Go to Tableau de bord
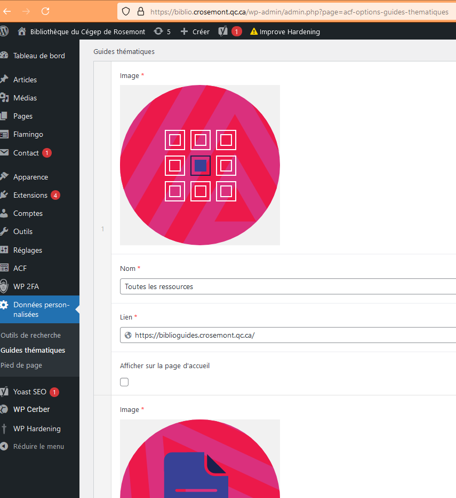Image resolution: width=456 pixels, height=498 pixels. [x=39, y=56]
